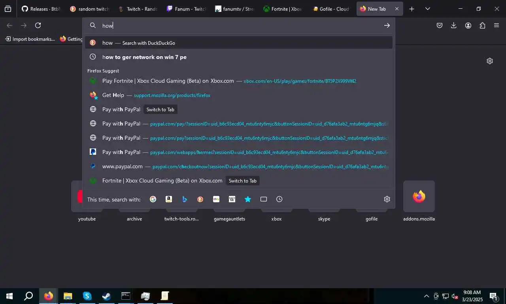
Task: Open File Explorer from taskbar
Action: click(x=68, y=296)
